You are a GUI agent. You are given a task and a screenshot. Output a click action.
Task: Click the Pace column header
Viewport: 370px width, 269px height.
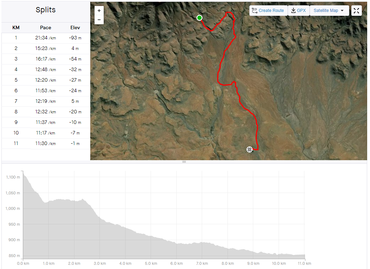coord(46,27)
